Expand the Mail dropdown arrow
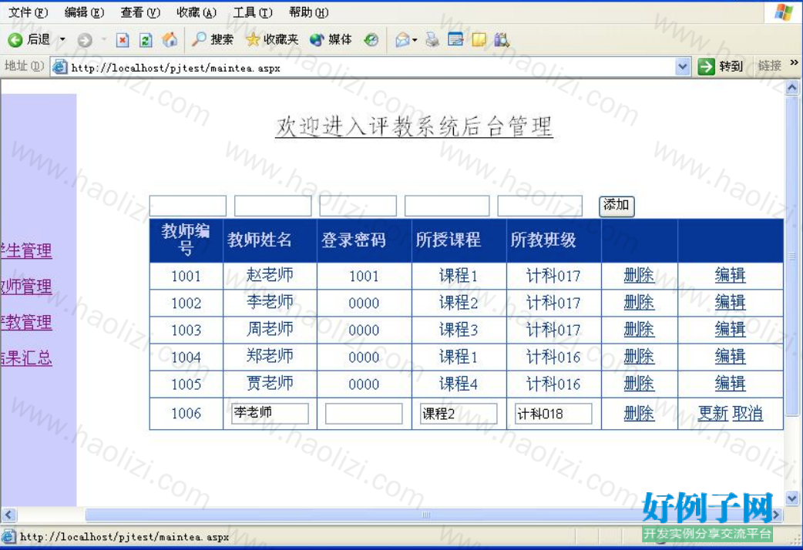 (415, 40)
